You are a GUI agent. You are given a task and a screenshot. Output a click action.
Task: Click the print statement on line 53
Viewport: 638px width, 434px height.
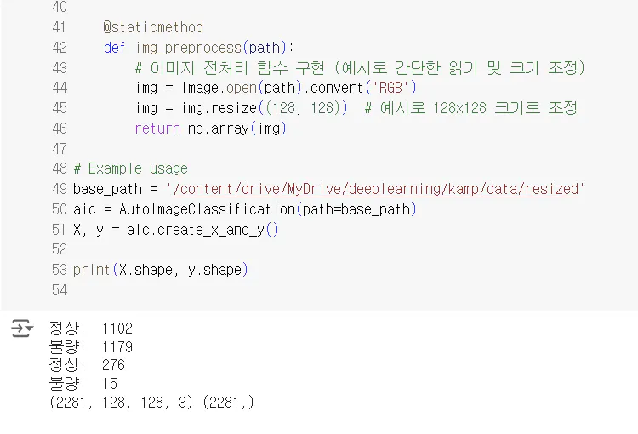160,270
